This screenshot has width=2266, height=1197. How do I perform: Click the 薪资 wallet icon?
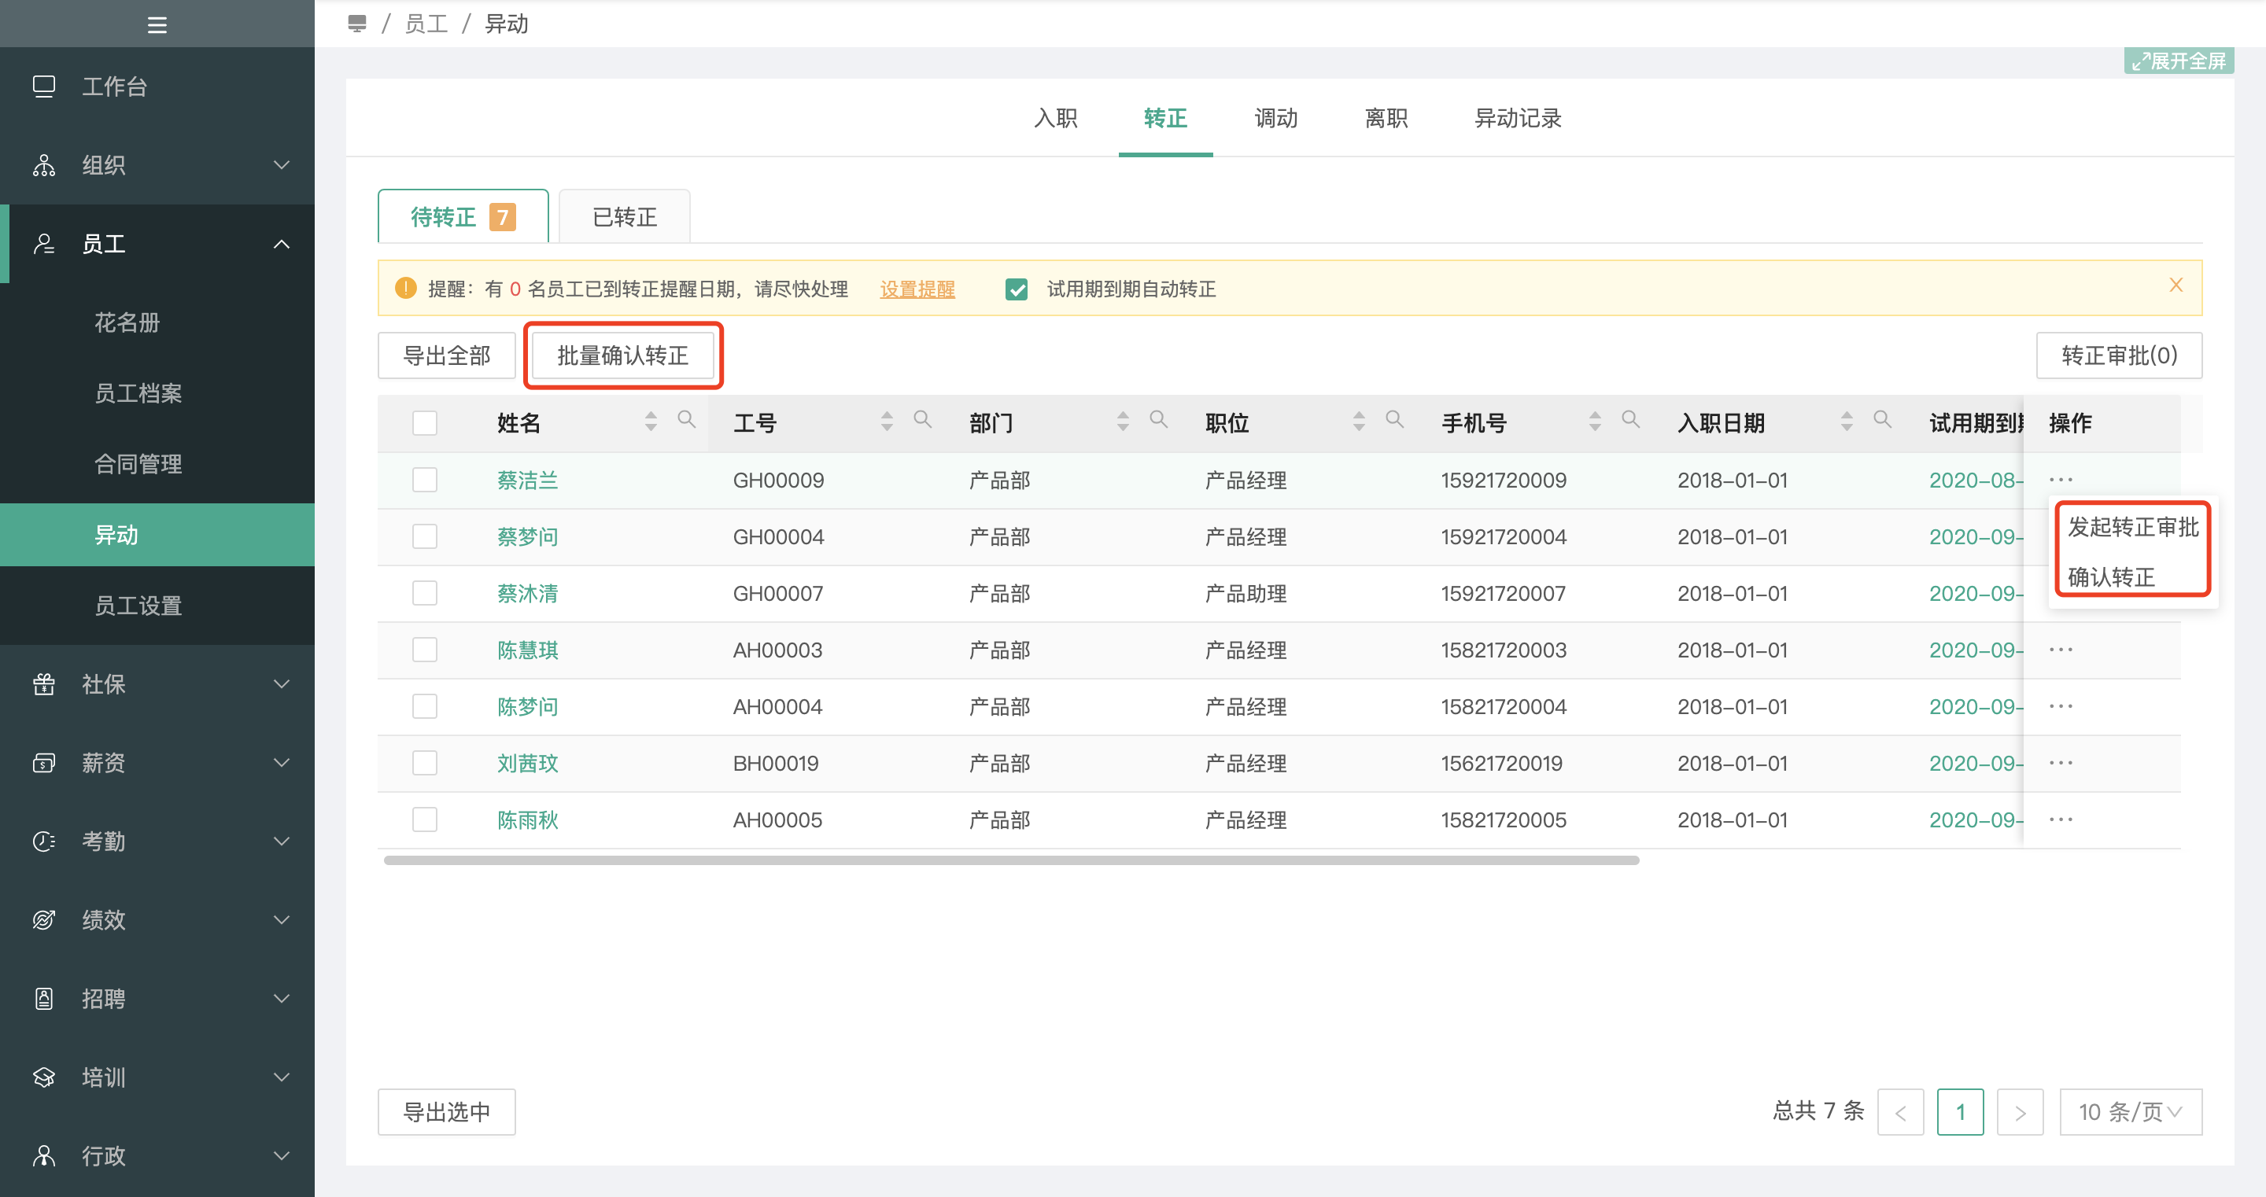tap(44, 763)
